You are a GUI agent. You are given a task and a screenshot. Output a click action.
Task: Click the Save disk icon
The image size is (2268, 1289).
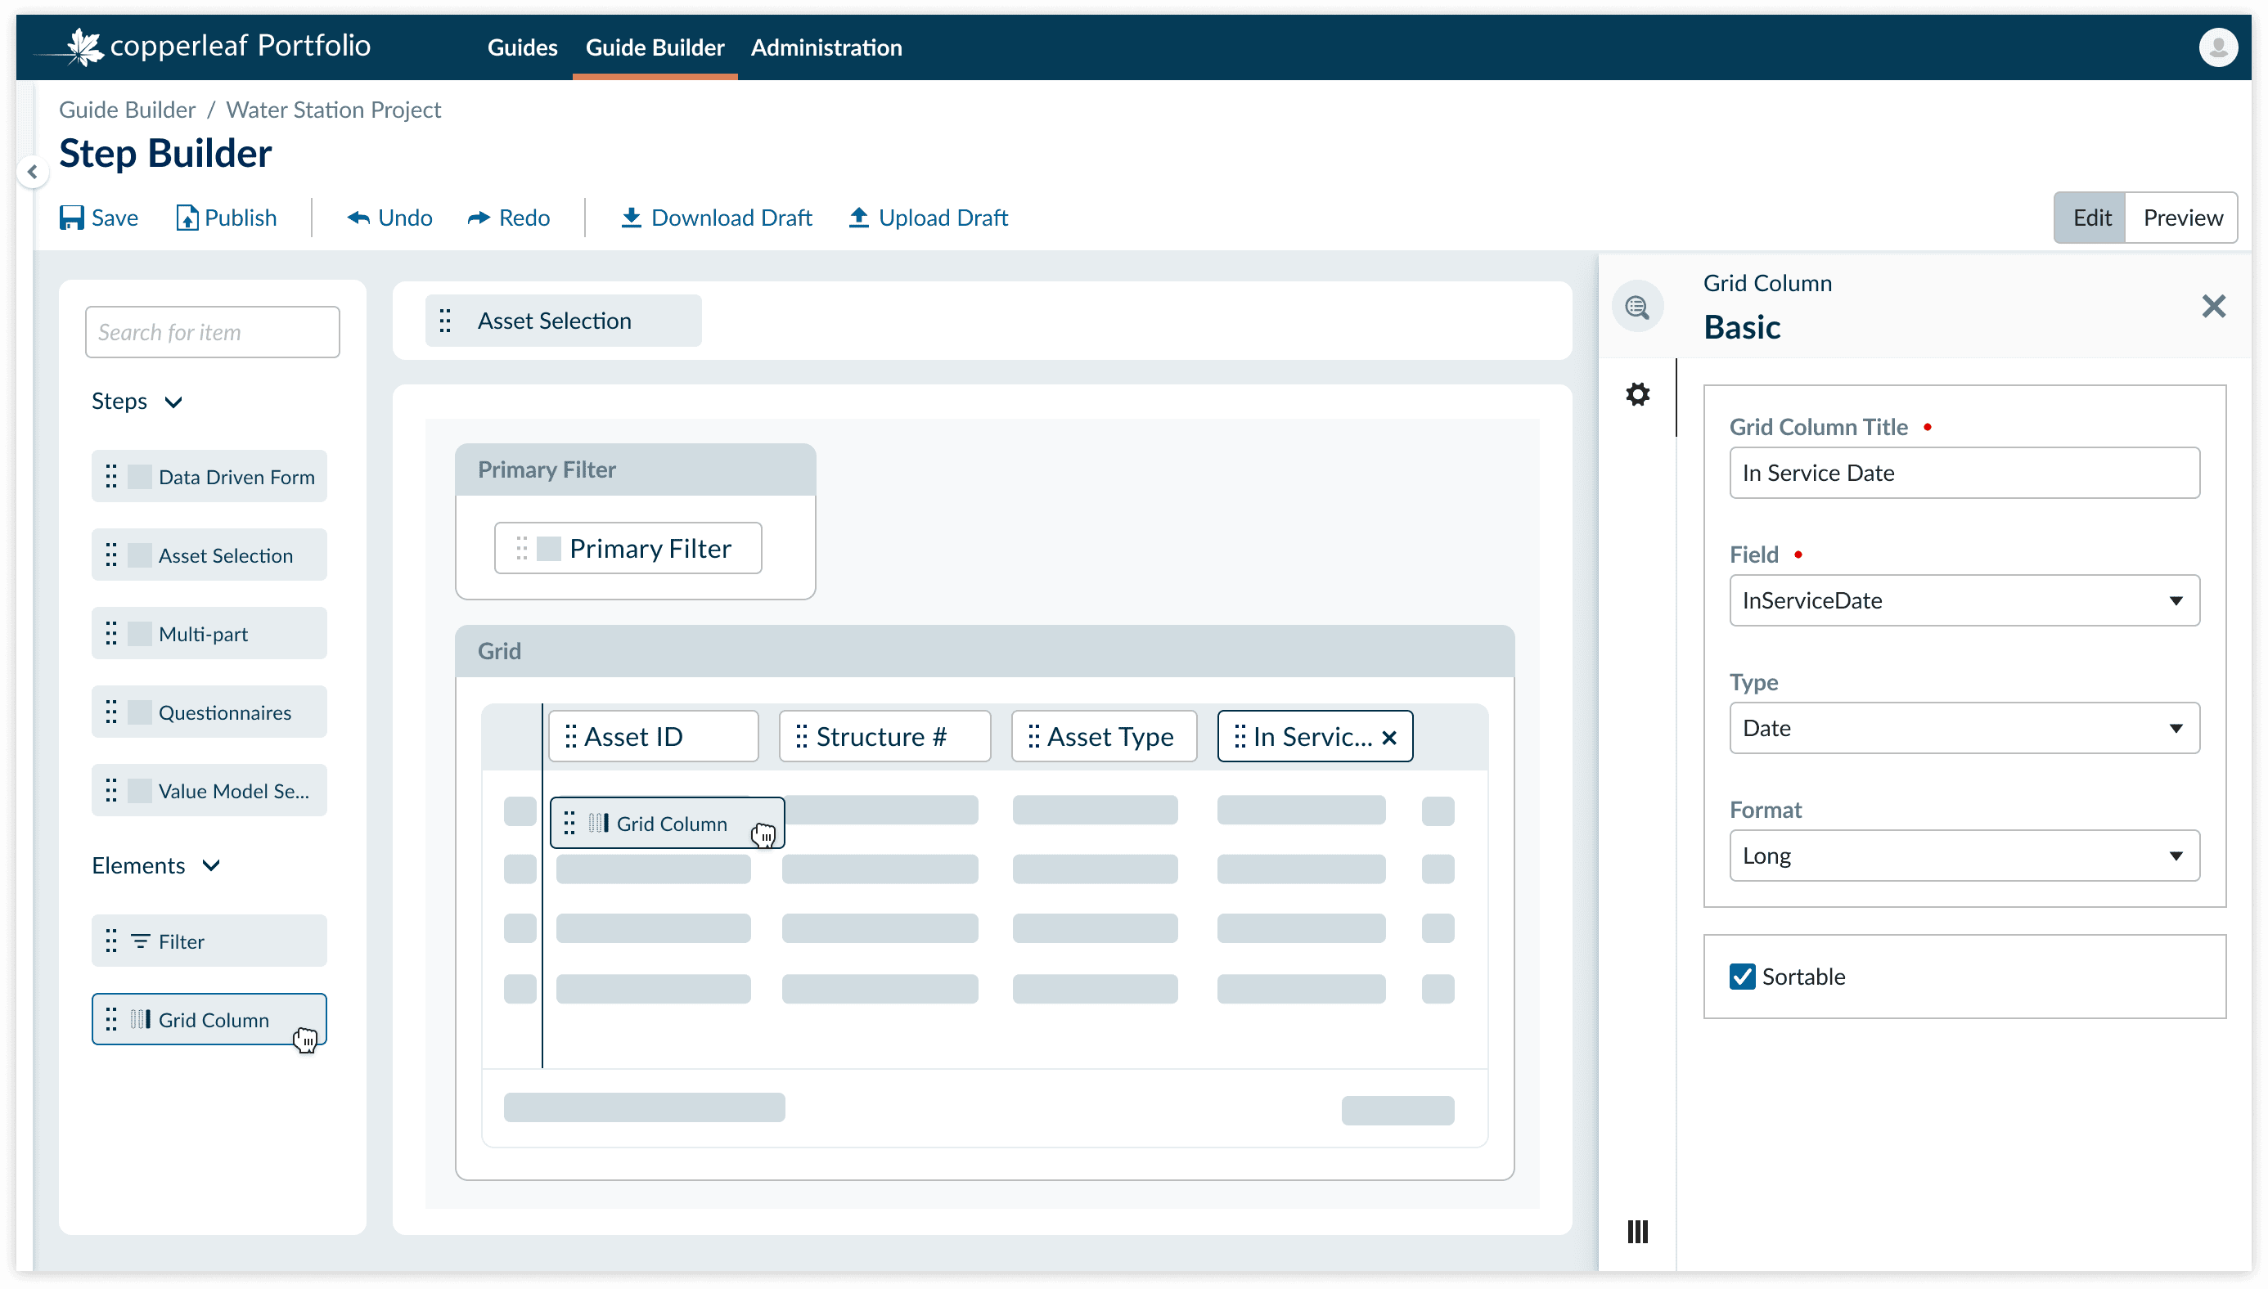pyautogui.click(x=71, y=218)
